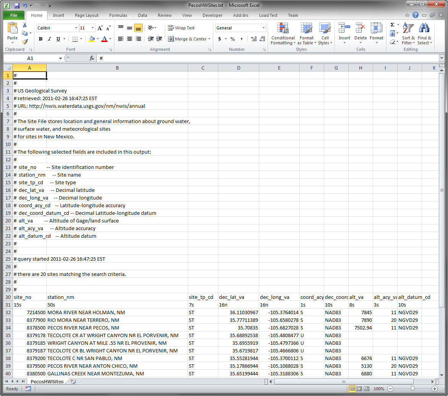The height and width of the screenshot is (396, 448).
Task: Click Find & Select button
Action: [424, 33]
